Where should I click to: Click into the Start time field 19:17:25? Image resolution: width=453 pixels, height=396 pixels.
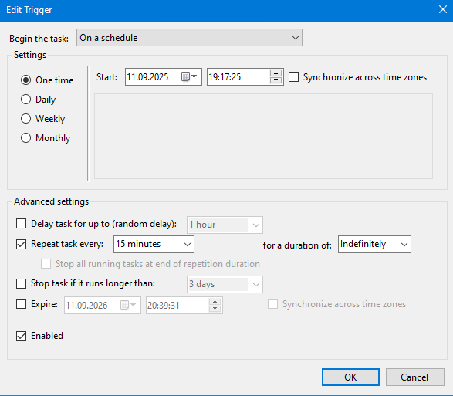pyautogui.click(x=238, y=77)
